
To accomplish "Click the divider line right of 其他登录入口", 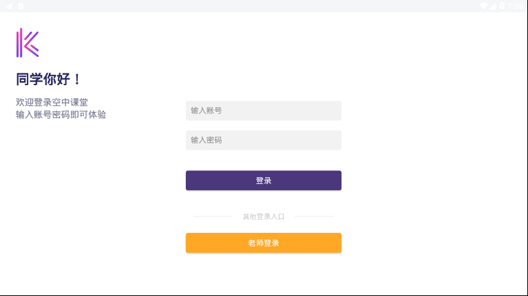I will [314, 216].
